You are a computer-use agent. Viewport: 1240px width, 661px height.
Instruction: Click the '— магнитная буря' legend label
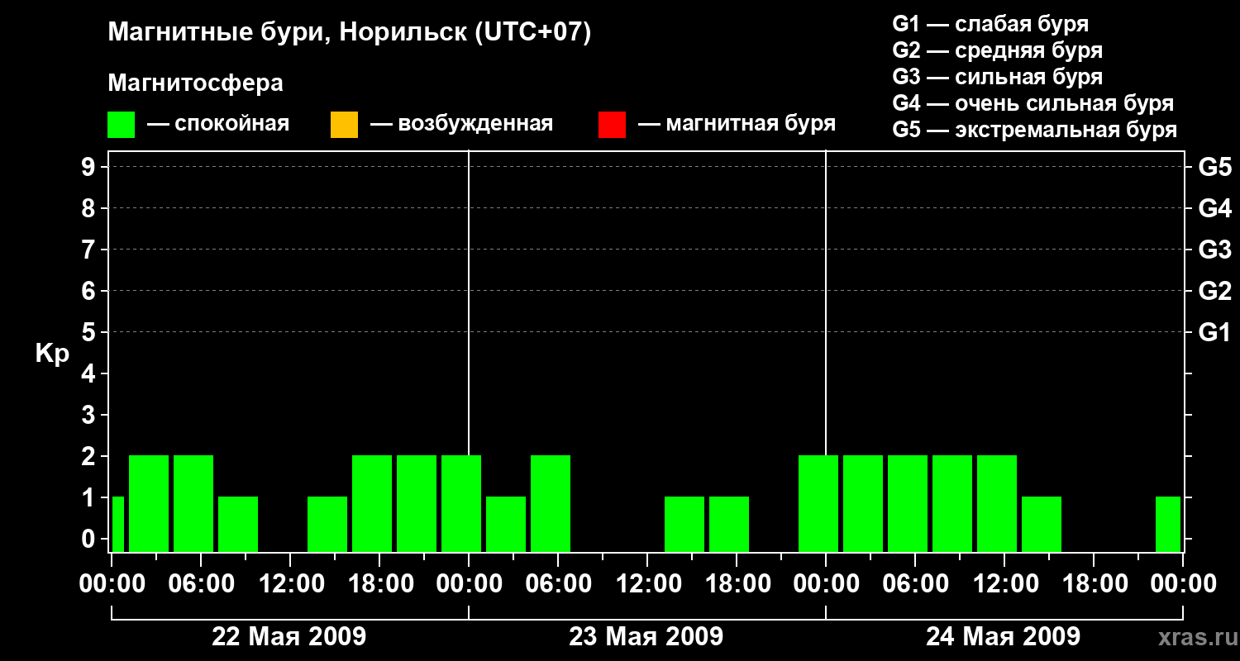[737, 124]
